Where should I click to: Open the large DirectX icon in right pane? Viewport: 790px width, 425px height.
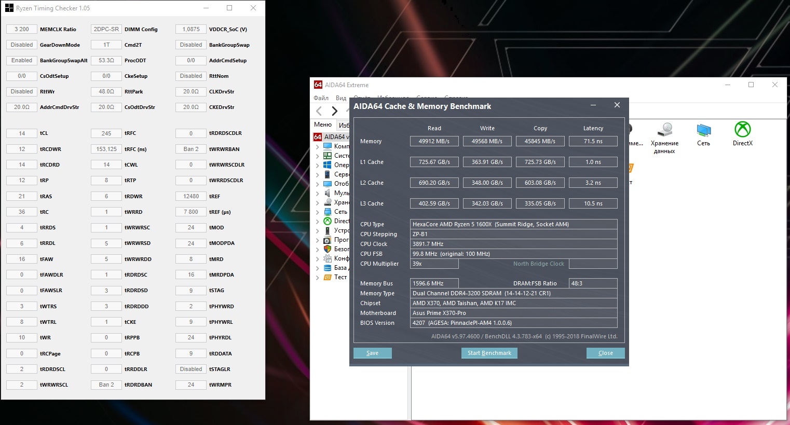click(743, 130)
